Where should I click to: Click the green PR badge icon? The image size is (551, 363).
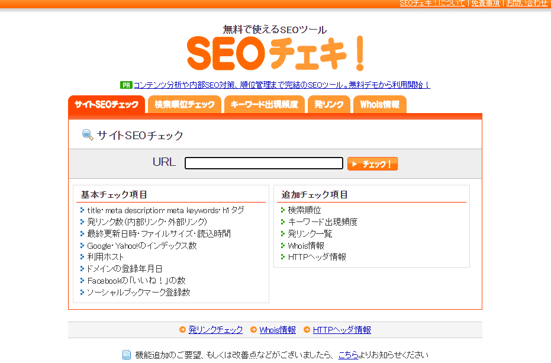click(x=126, y=85)
